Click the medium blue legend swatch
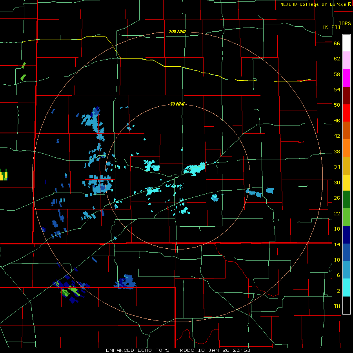 click(x=346, y=252)
